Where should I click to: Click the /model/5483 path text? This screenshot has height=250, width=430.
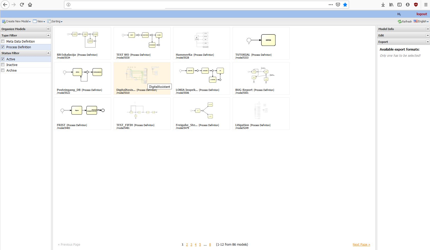(x=63, y=128)
